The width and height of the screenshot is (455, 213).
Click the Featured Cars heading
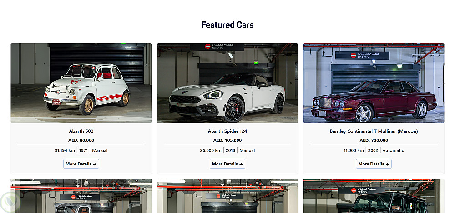tap(227, 25)
